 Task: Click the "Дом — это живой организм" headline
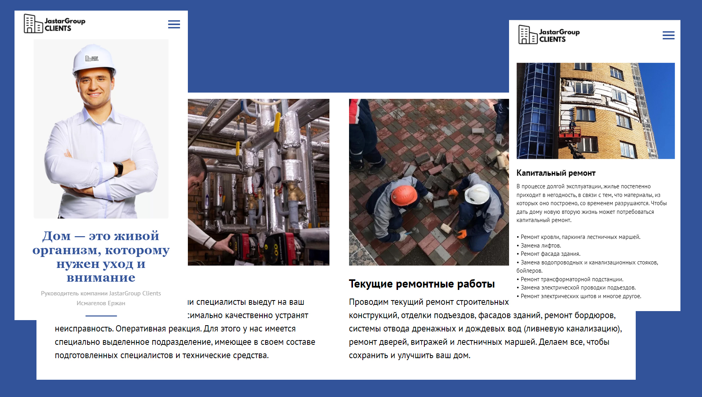(101, 257)
